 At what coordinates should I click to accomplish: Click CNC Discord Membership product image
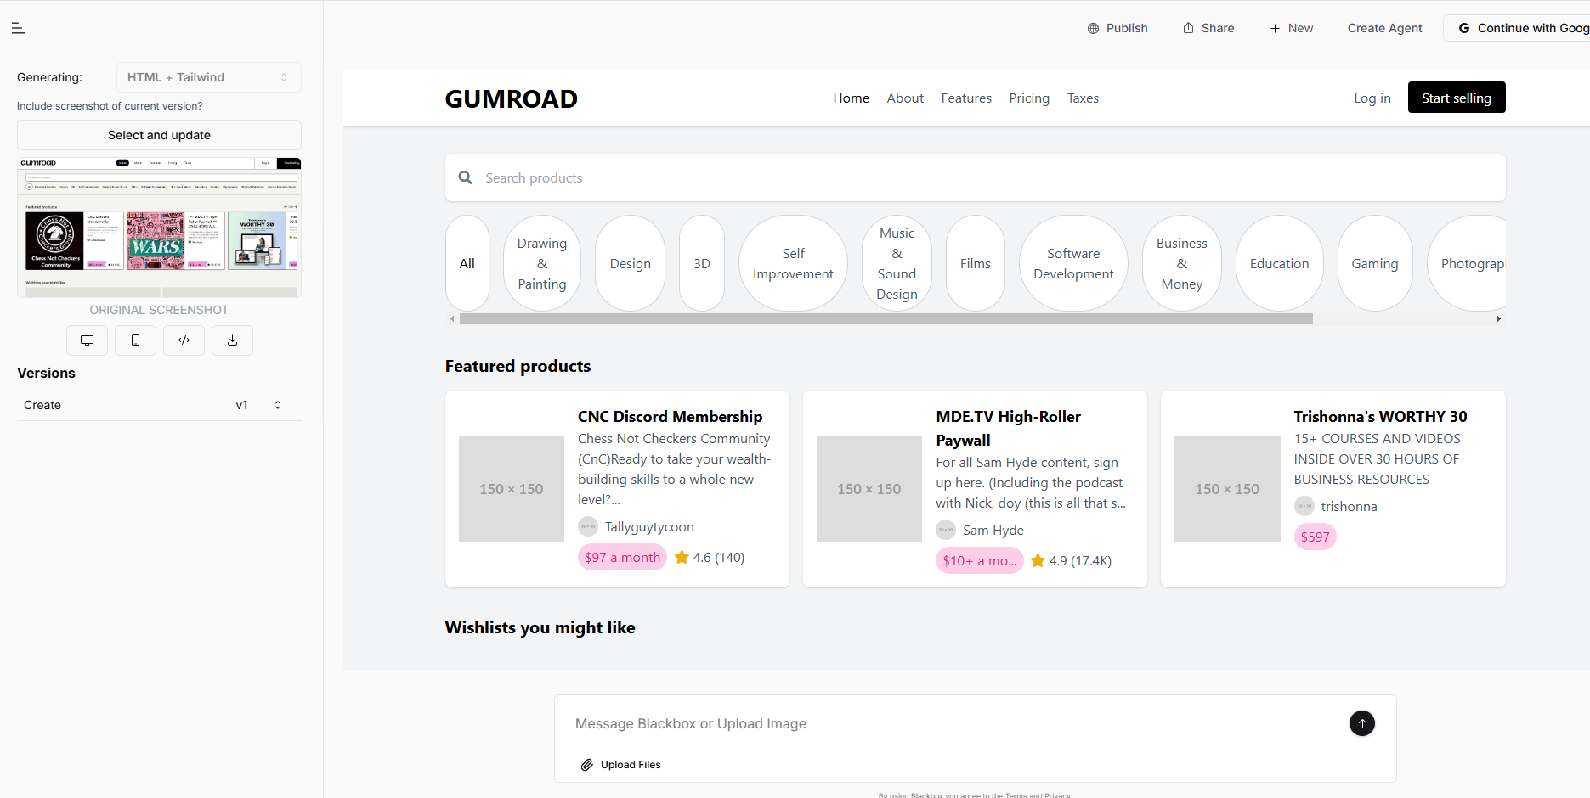pyautogui.click(x=512, y=489)
